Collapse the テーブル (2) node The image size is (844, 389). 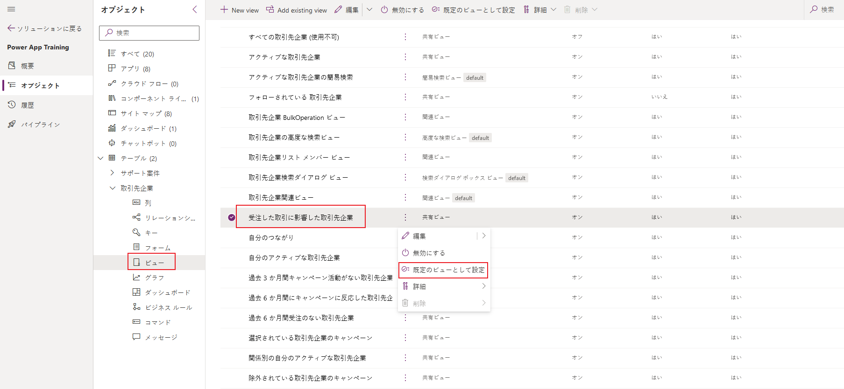pyautogui.click(x=100, y=158)
